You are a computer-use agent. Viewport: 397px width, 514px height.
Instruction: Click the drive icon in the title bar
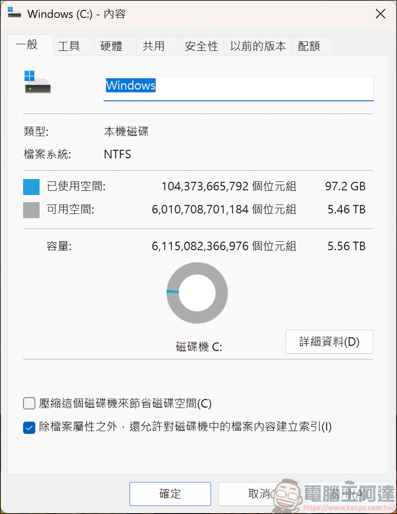coord(14,13)
